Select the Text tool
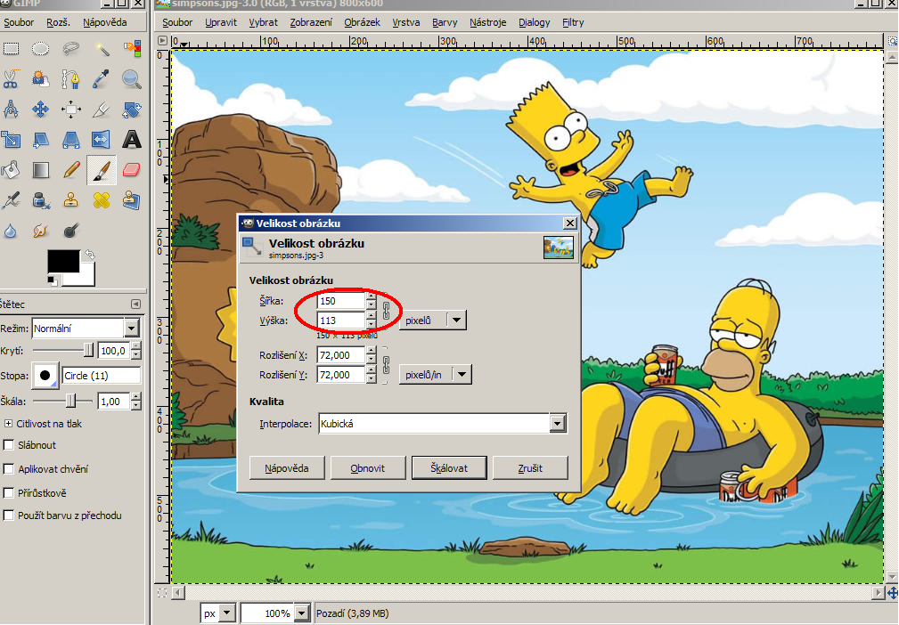899x625 pixels. [x=132, y=139]
